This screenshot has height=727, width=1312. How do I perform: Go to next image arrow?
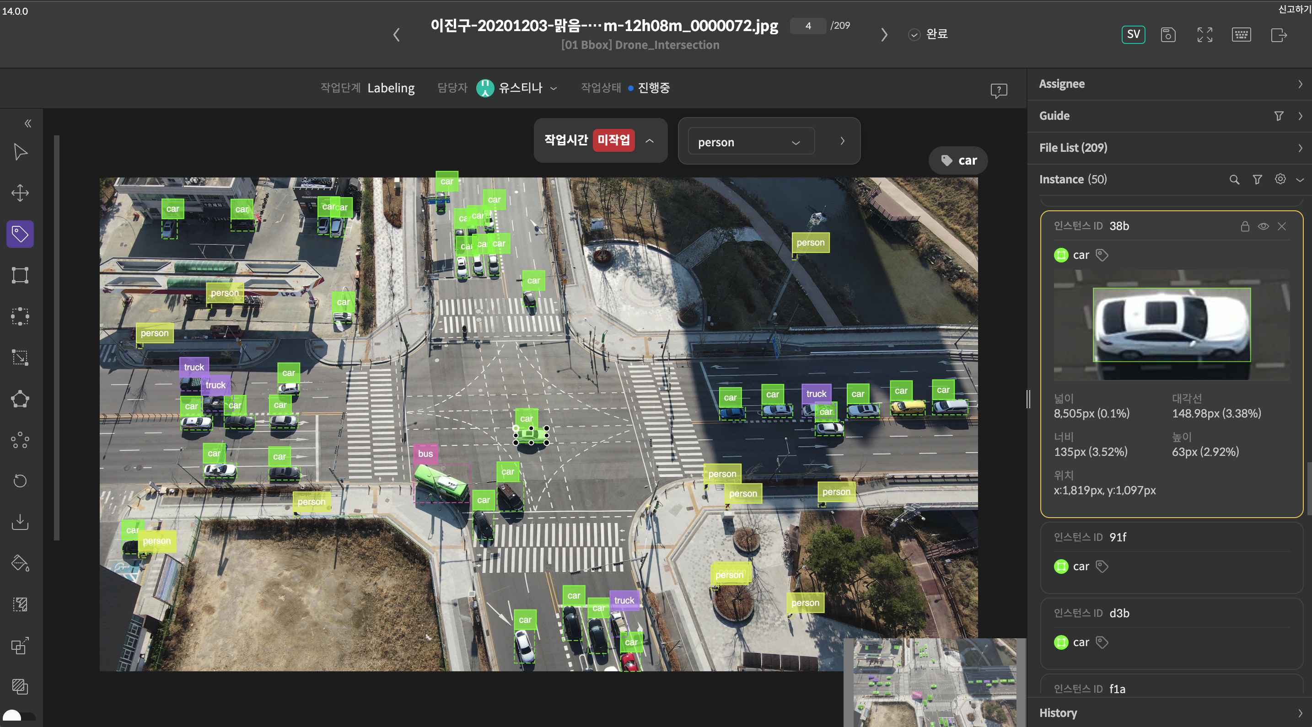click(x=884, y=35)
